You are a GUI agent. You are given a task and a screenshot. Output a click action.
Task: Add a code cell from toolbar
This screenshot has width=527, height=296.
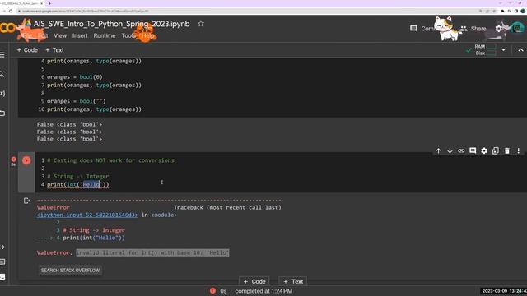point(27,50)
